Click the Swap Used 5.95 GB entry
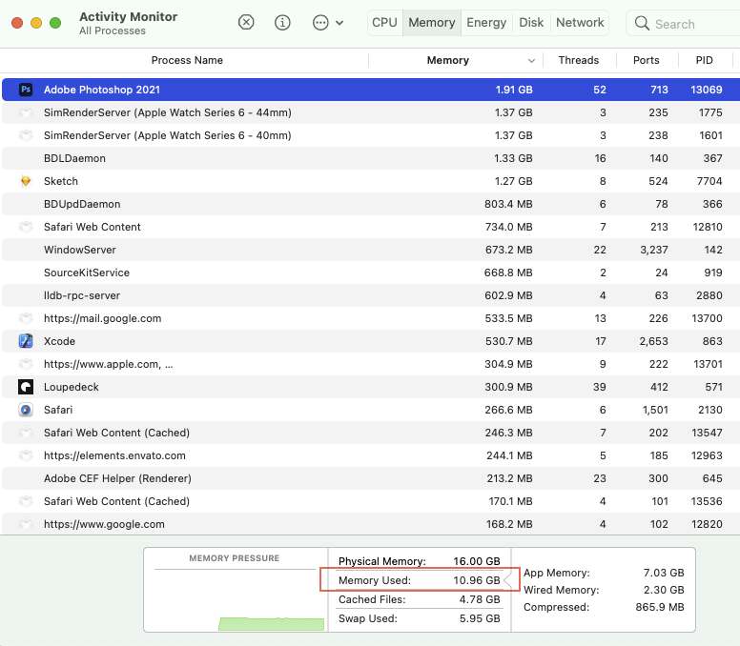Image resolution: width=740 pixels, height=646 pixels. [419, 618]
